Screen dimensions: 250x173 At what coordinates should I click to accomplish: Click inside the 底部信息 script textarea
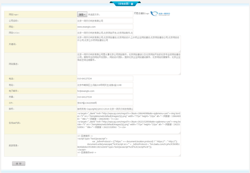(x=128, y=145)
